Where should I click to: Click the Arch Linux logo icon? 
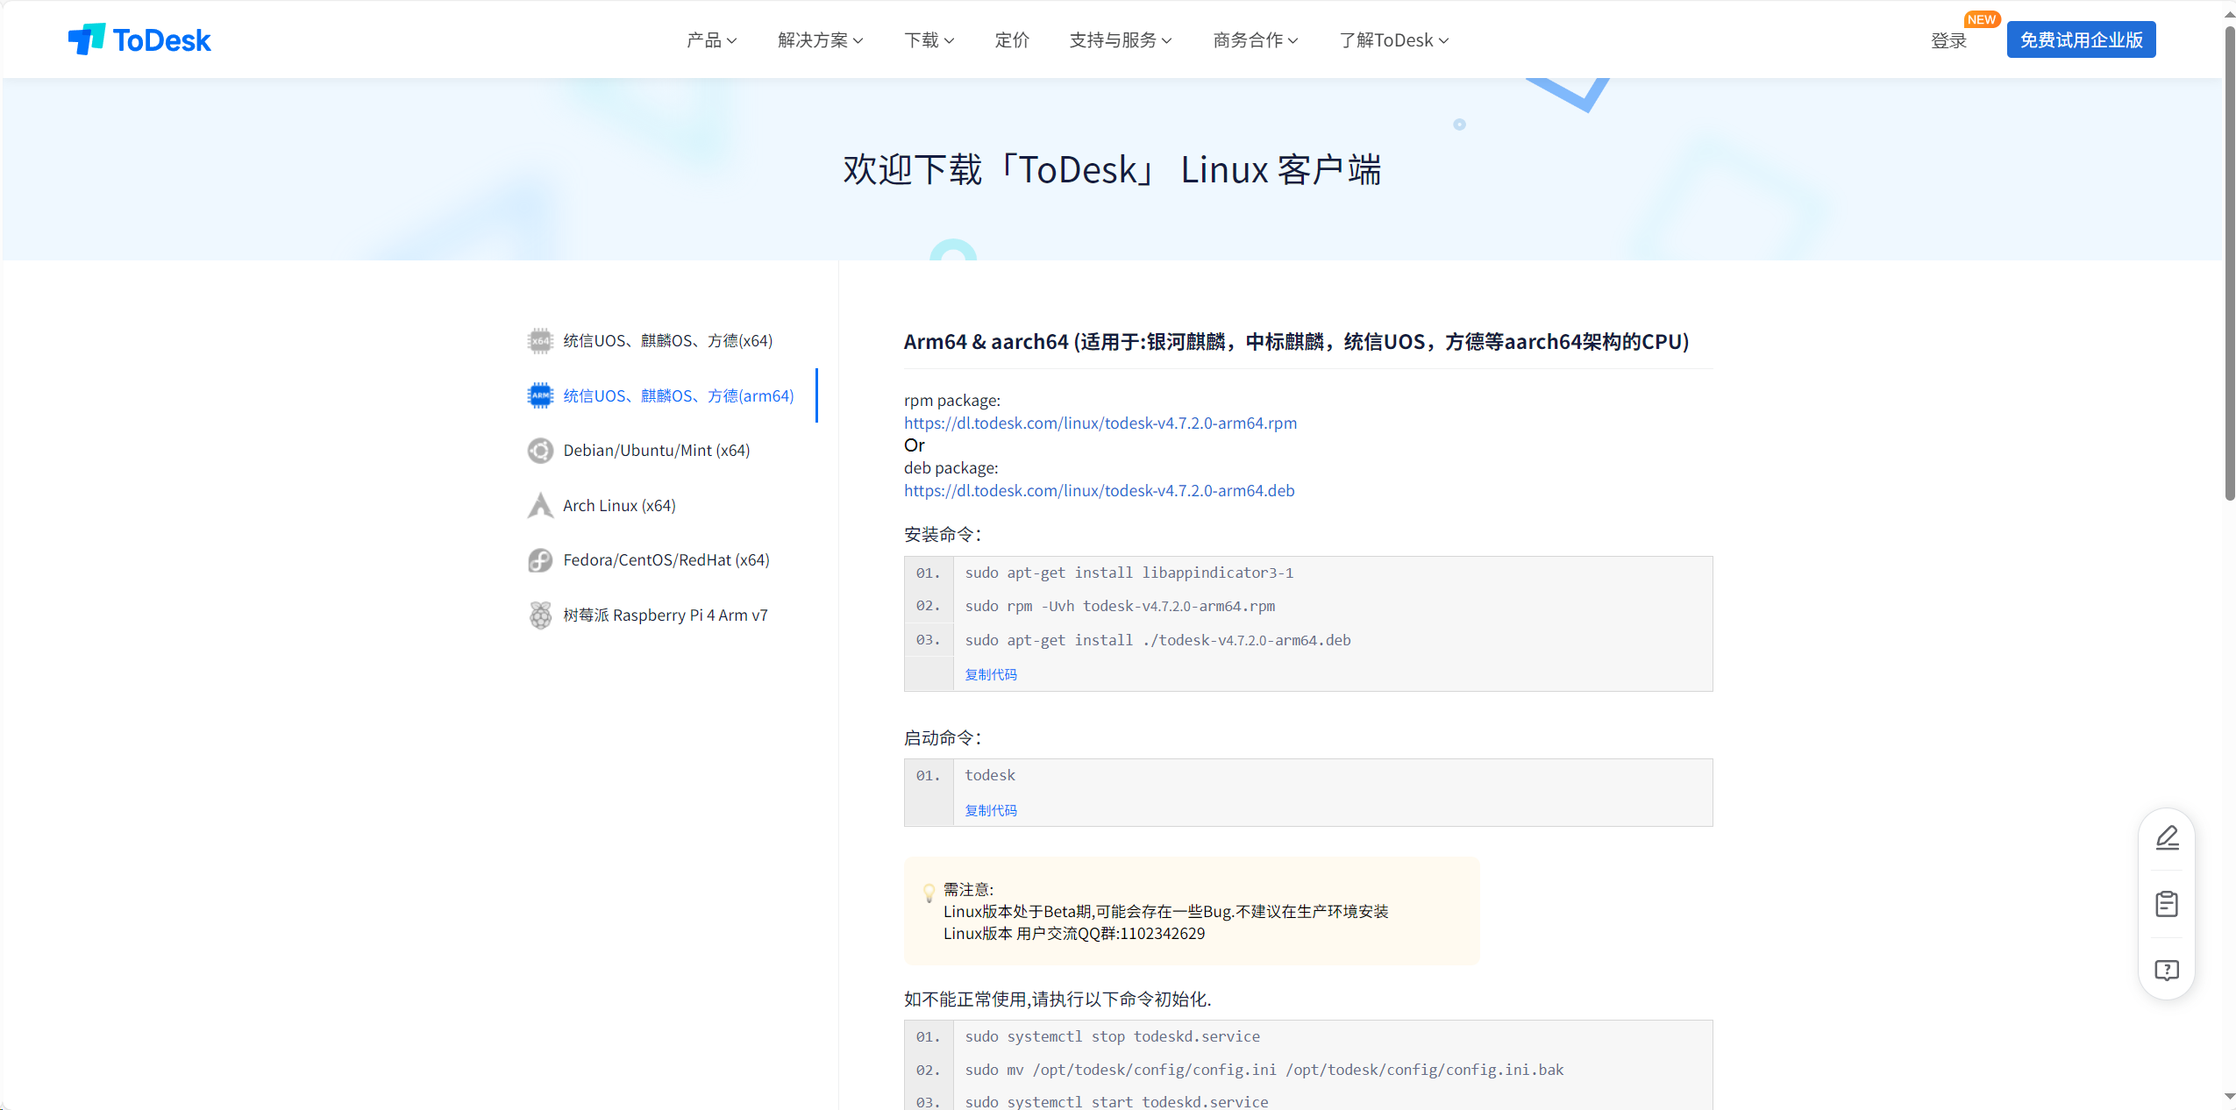[x=540, y=506]
